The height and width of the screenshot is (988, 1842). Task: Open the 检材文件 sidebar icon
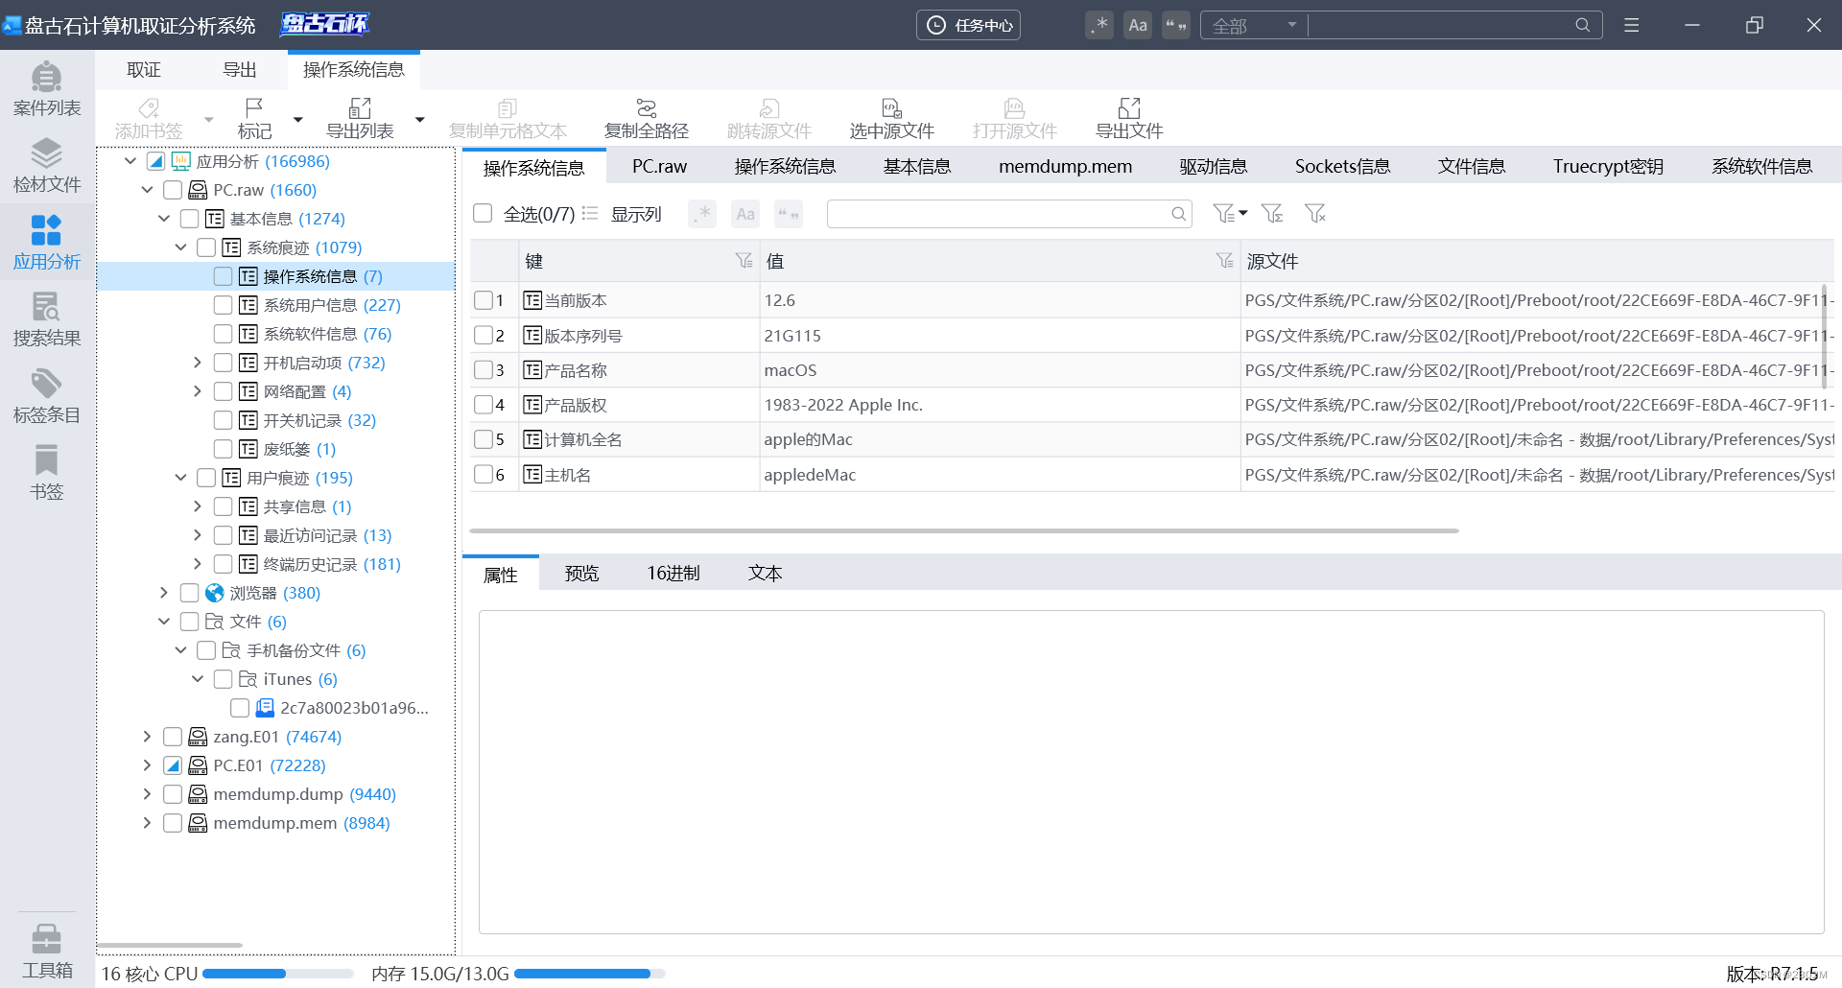[46, 165]
